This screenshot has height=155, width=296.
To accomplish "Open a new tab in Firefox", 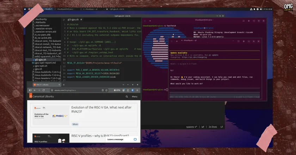I will (x=64, y=85).
